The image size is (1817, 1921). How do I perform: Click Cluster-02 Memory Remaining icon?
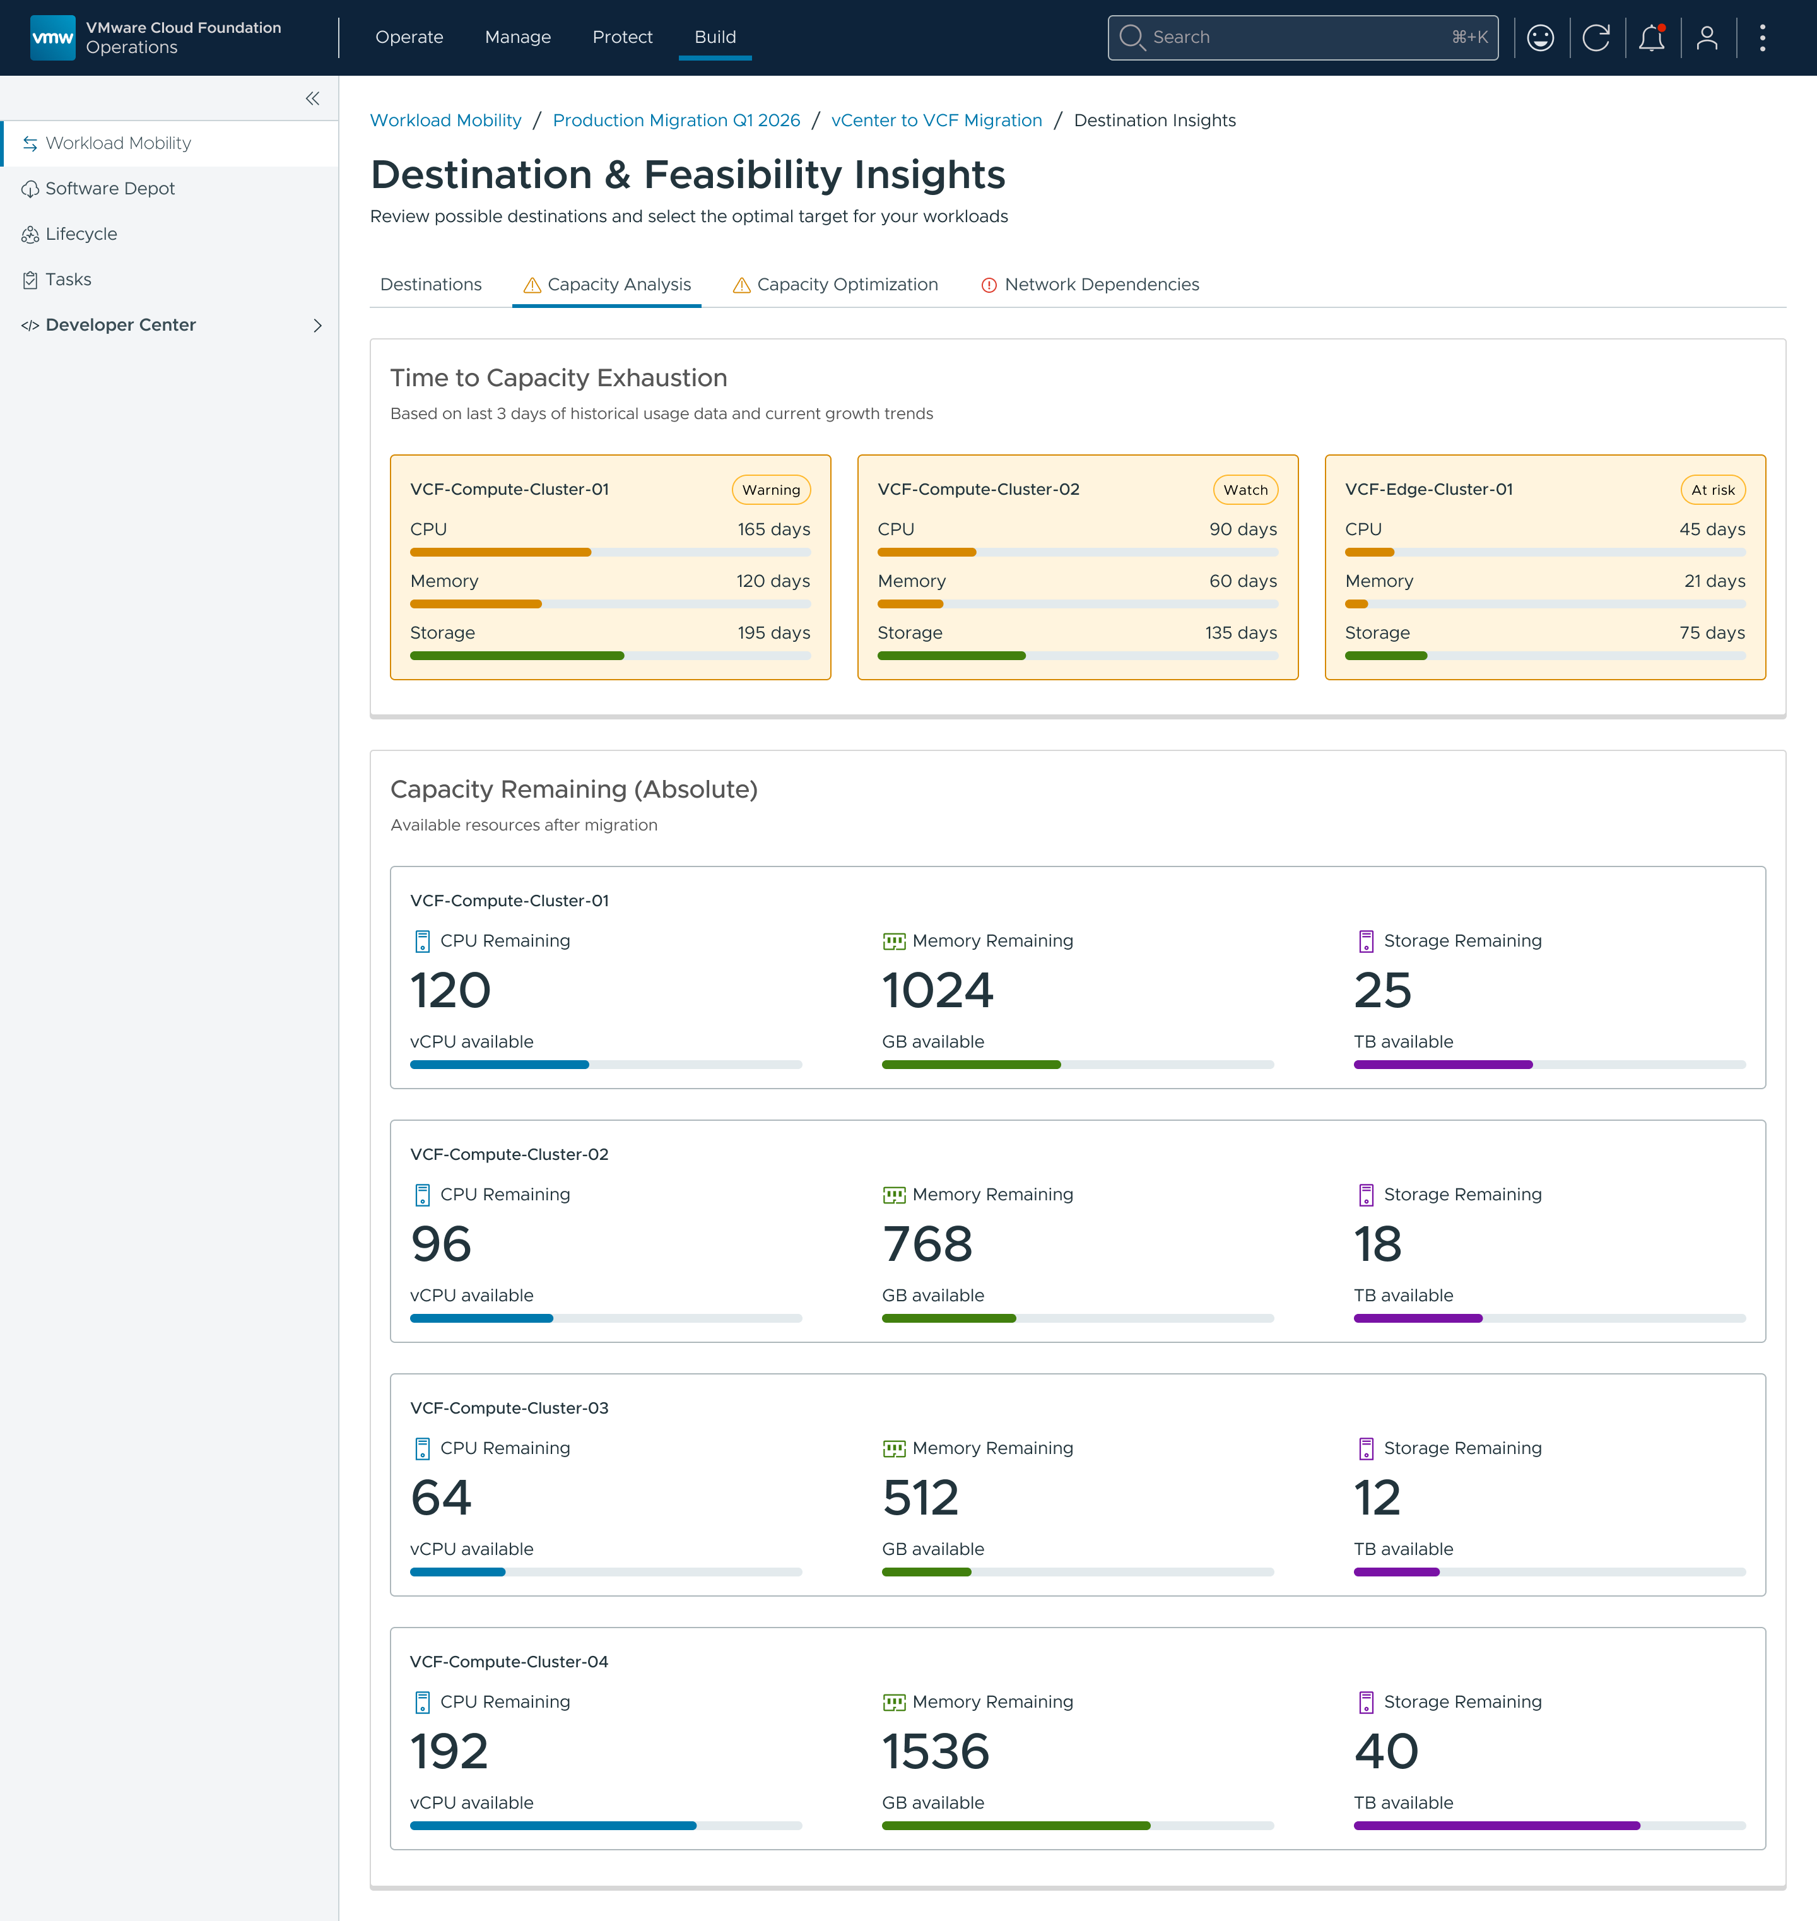pos(894,1195)
